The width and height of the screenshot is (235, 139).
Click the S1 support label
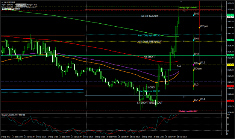(x=184, y=97)
